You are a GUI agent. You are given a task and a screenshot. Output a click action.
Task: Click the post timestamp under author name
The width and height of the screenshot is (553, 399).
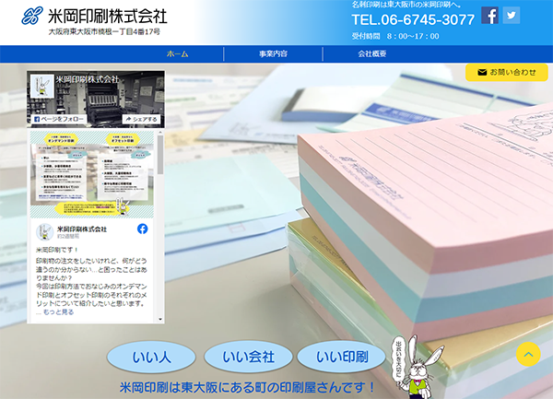tap(68, 237)
